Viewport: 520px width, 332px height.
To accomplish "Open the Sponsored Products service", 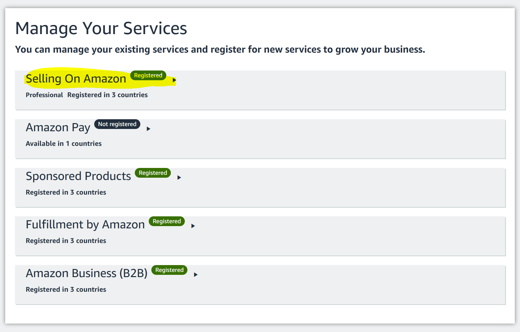I will point(78,176).
